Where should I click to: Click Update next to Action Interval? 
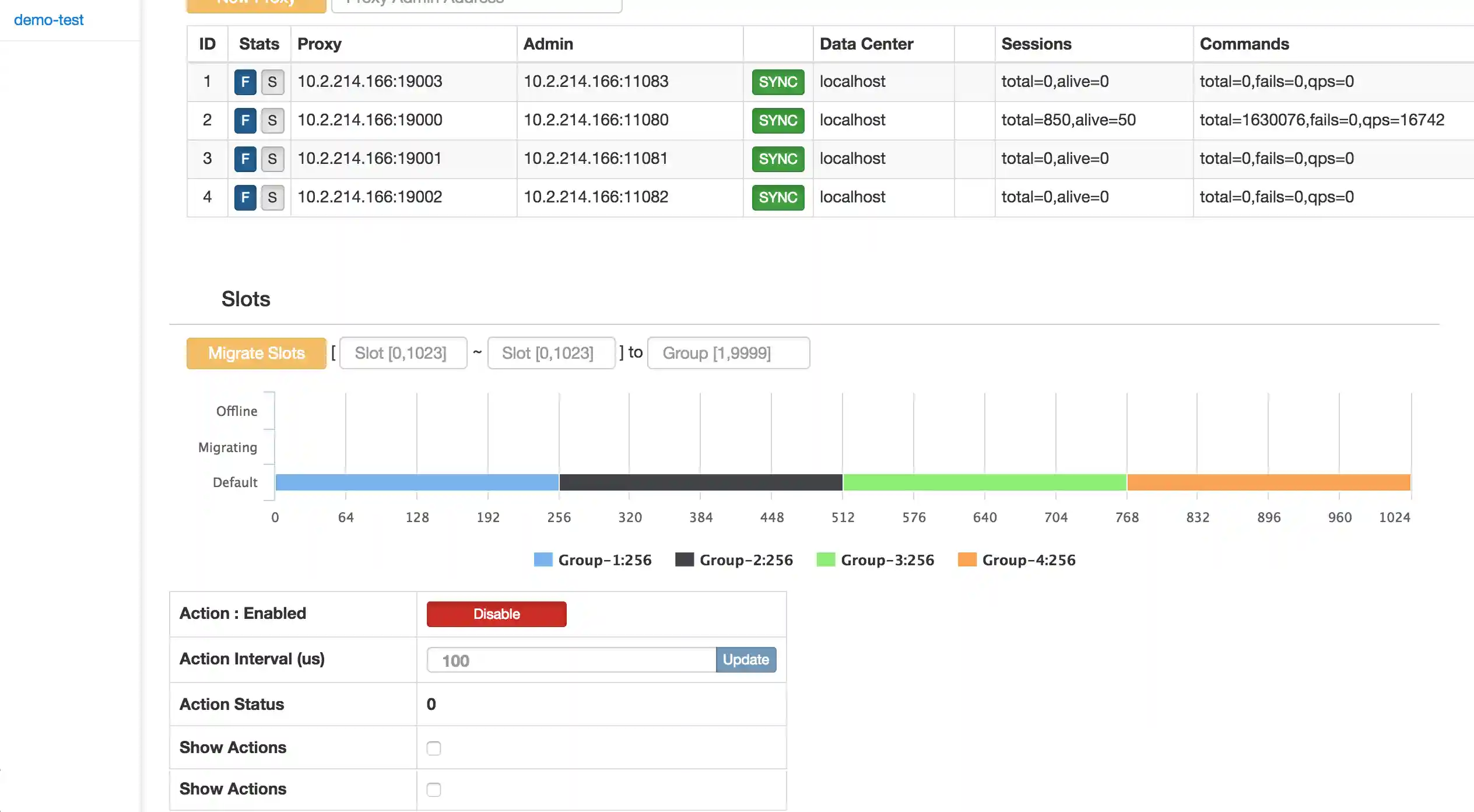click(745, 660)
